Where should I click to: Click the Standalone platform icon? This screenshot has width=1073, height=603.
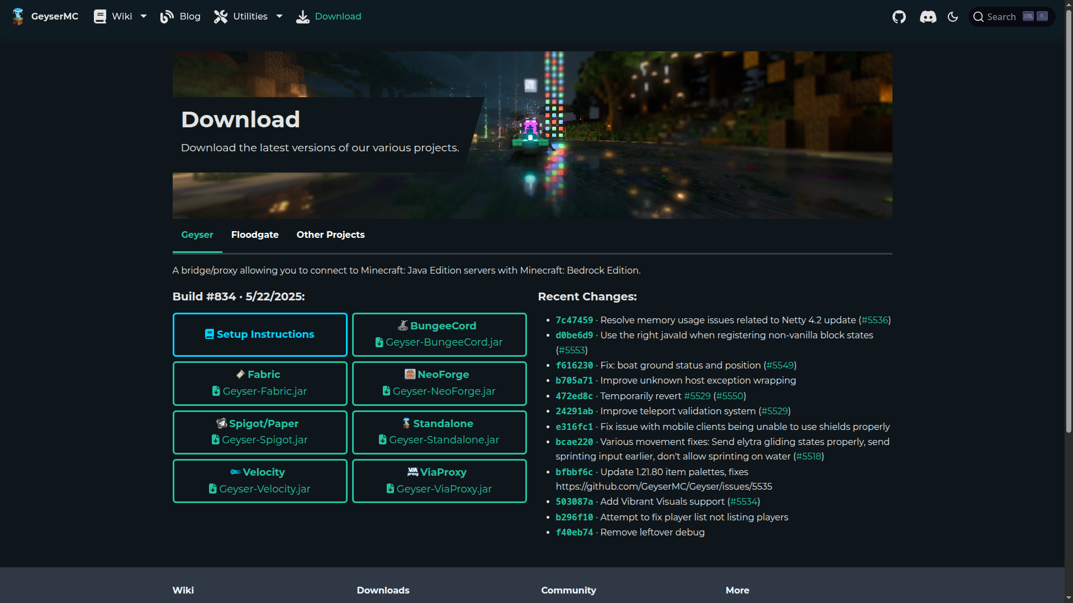click(x=406, y=423)
